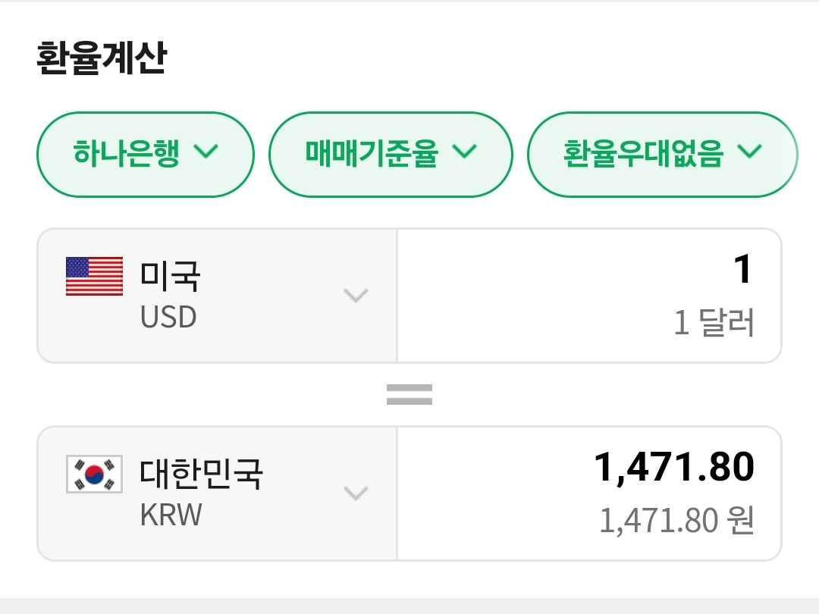Expand the KRW currency selector arrow
Screen dimensions: 819x614
(356, 493)
